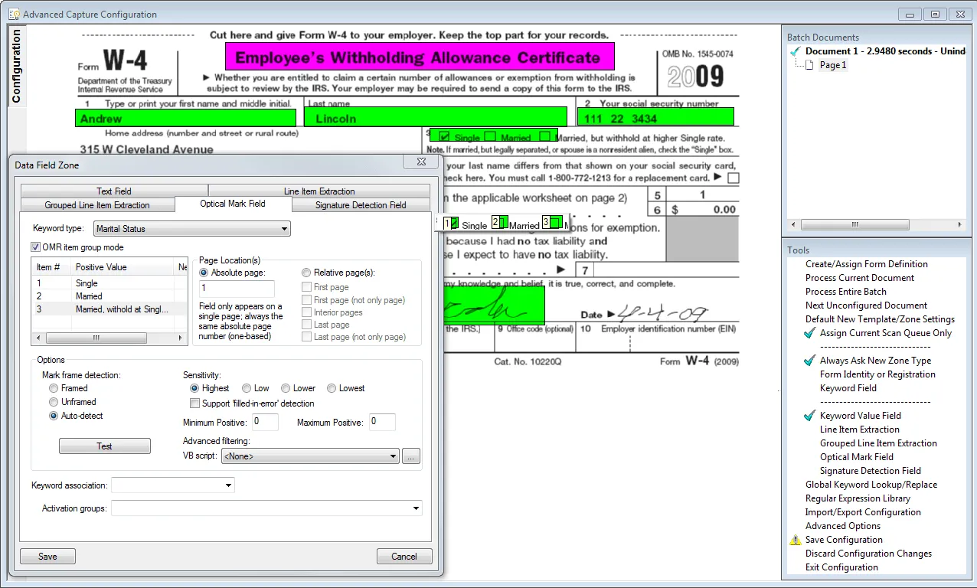Image resolution: width=977 pixels, height=588 pixels.
Task: Click the checkmark beside Always Ask New Zone Type
Action: (809, 361)
